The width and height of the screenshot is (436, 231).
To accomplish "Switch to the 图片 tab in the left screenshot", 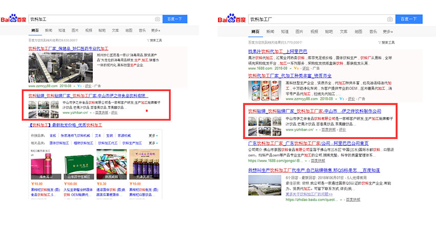I will coord(75,30).
